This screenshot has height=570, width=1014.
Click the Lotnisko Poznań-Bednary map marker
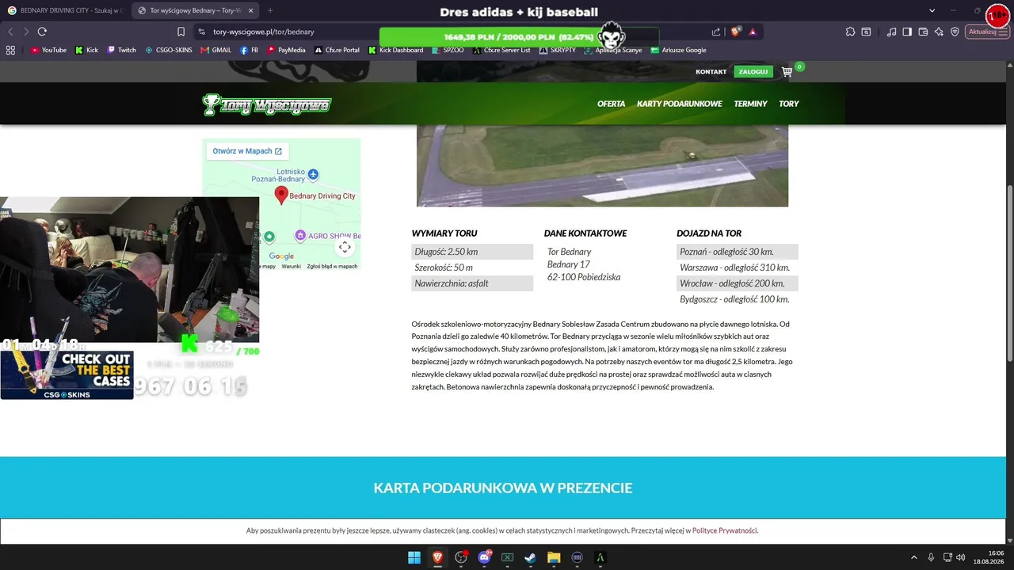tap(314, 174)
